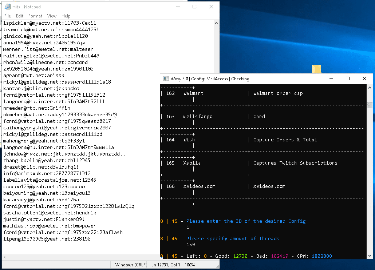375x270 pixels.
Task: Click the Notepad icon in the title bar
Action: pyautogui.click(x=7, y=7)
